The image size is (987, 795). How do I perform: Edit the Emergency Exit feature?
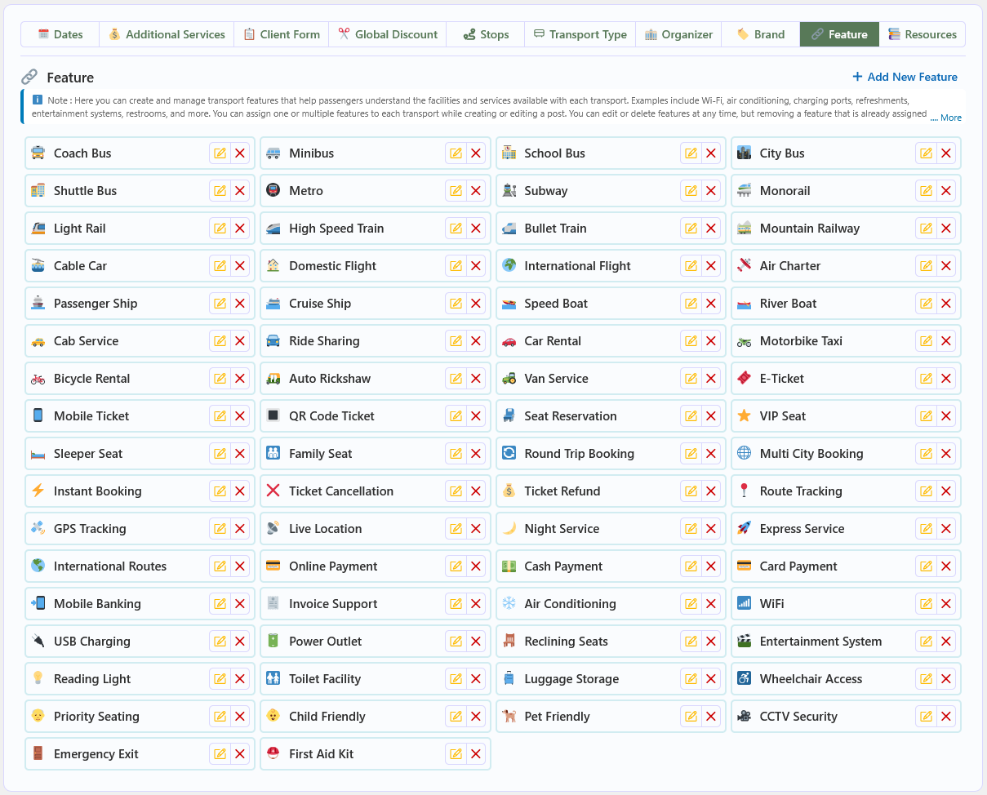tap(220, 754)
